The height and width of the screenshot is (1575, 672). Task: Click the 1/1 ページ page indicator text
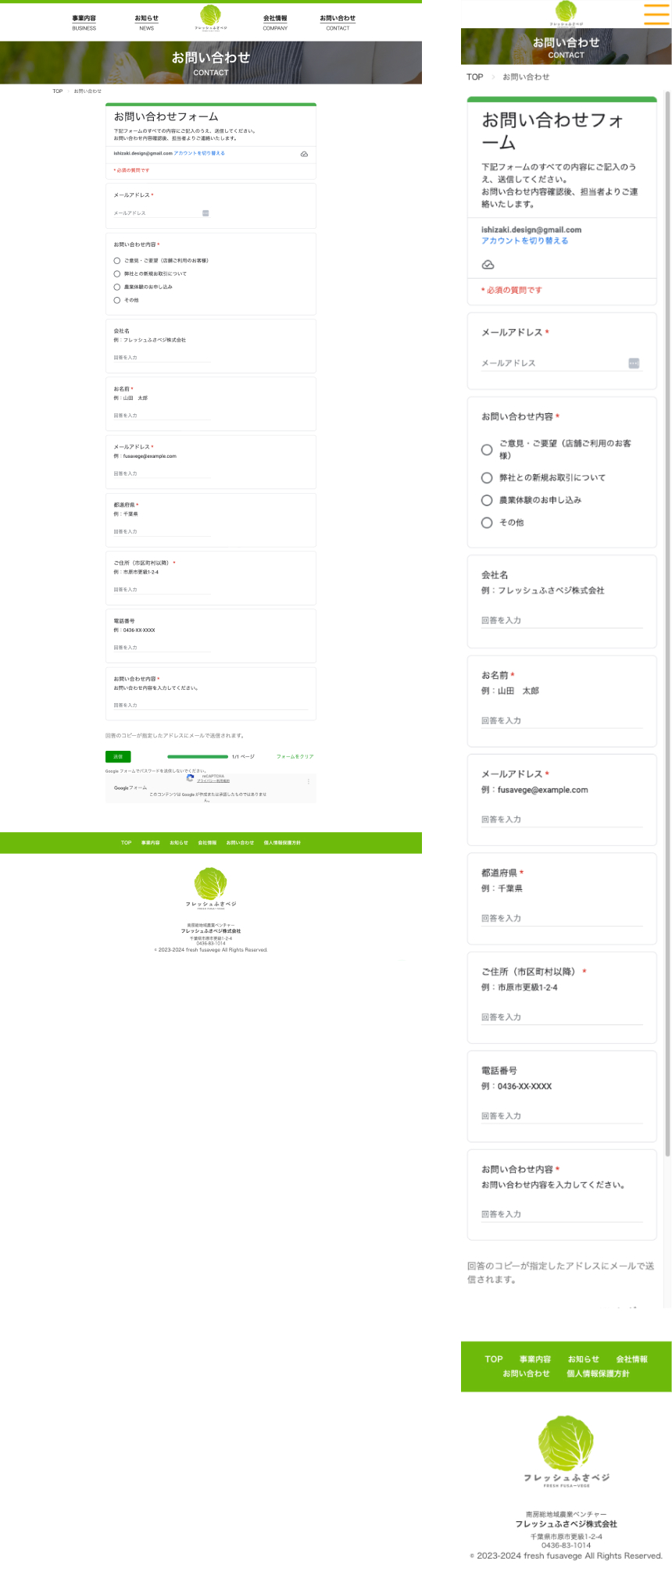(x=243, y=756)
